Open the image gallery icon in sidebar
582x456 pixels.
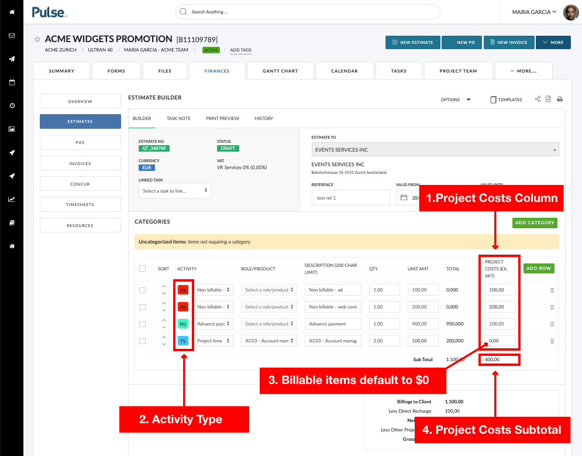[x=12, y=129]
